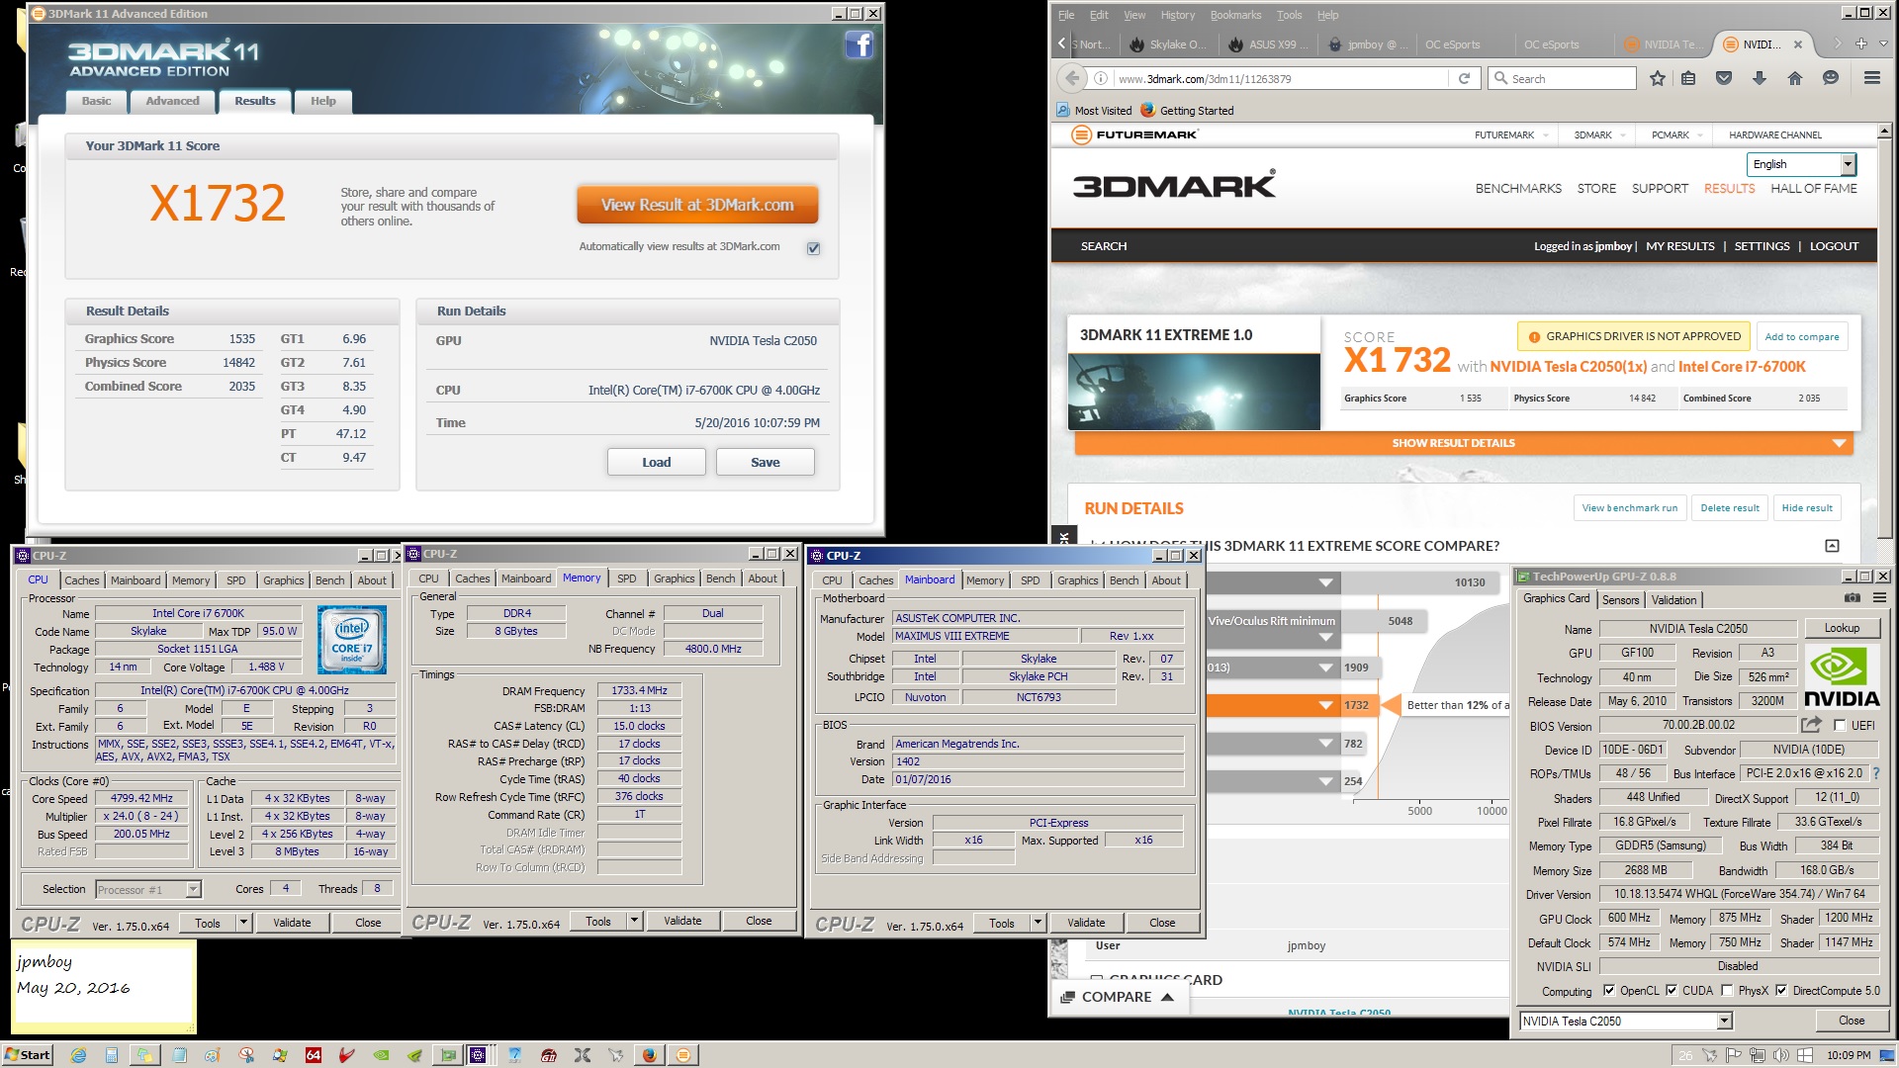Click the GPU-Z BIOS export share icon
This screenshot has height=1068, width=1899.
(1811, 725)
